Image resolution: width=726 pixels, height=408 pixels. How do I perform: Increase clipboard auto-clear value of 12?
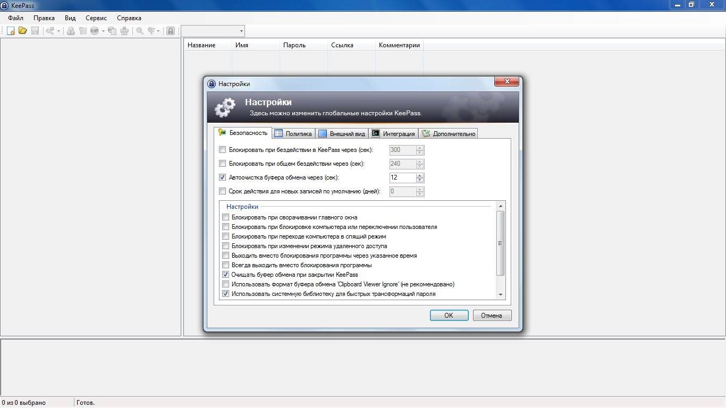(420, 175)
